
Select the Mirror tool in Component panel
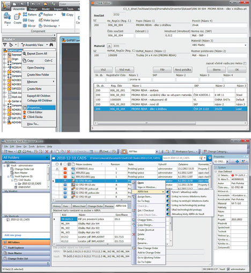click(29, 26)
